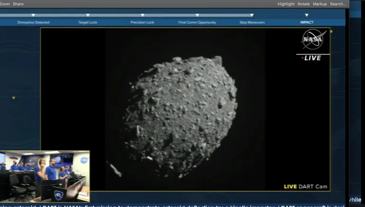Open the Share toolbar option
The width and height of the screenshot is (365, 207).
[18, 4]
